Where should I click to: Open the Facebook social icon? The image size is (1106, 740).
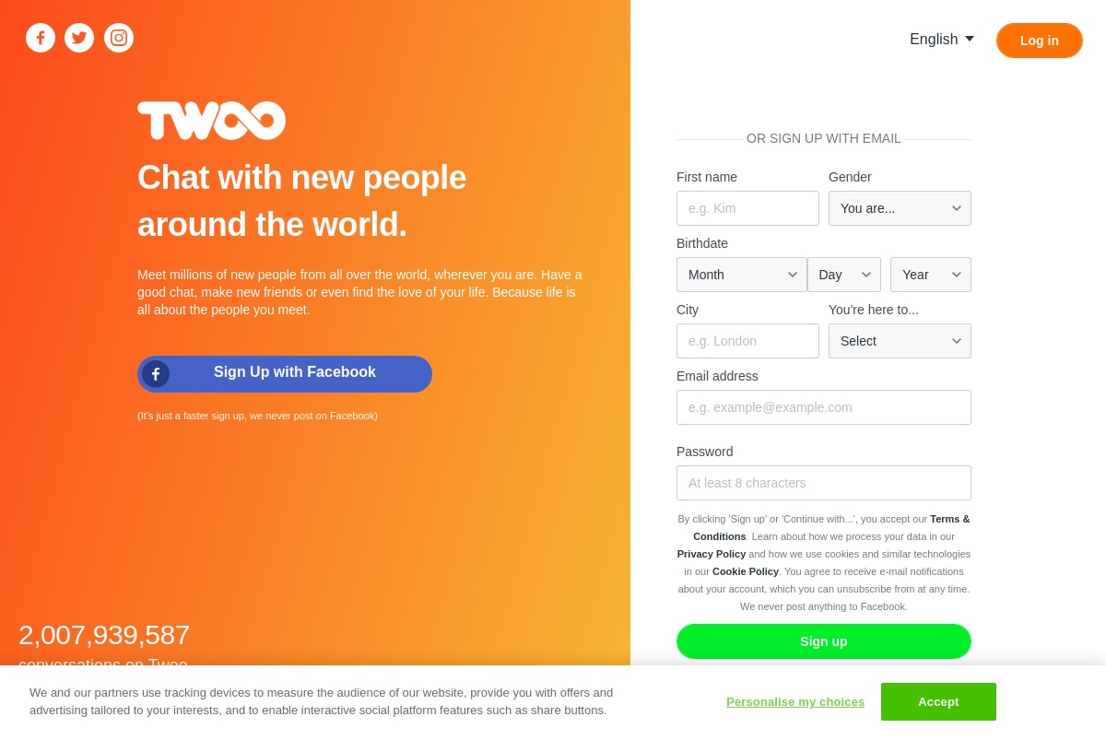pyautogui.click(x=41, y=38)
